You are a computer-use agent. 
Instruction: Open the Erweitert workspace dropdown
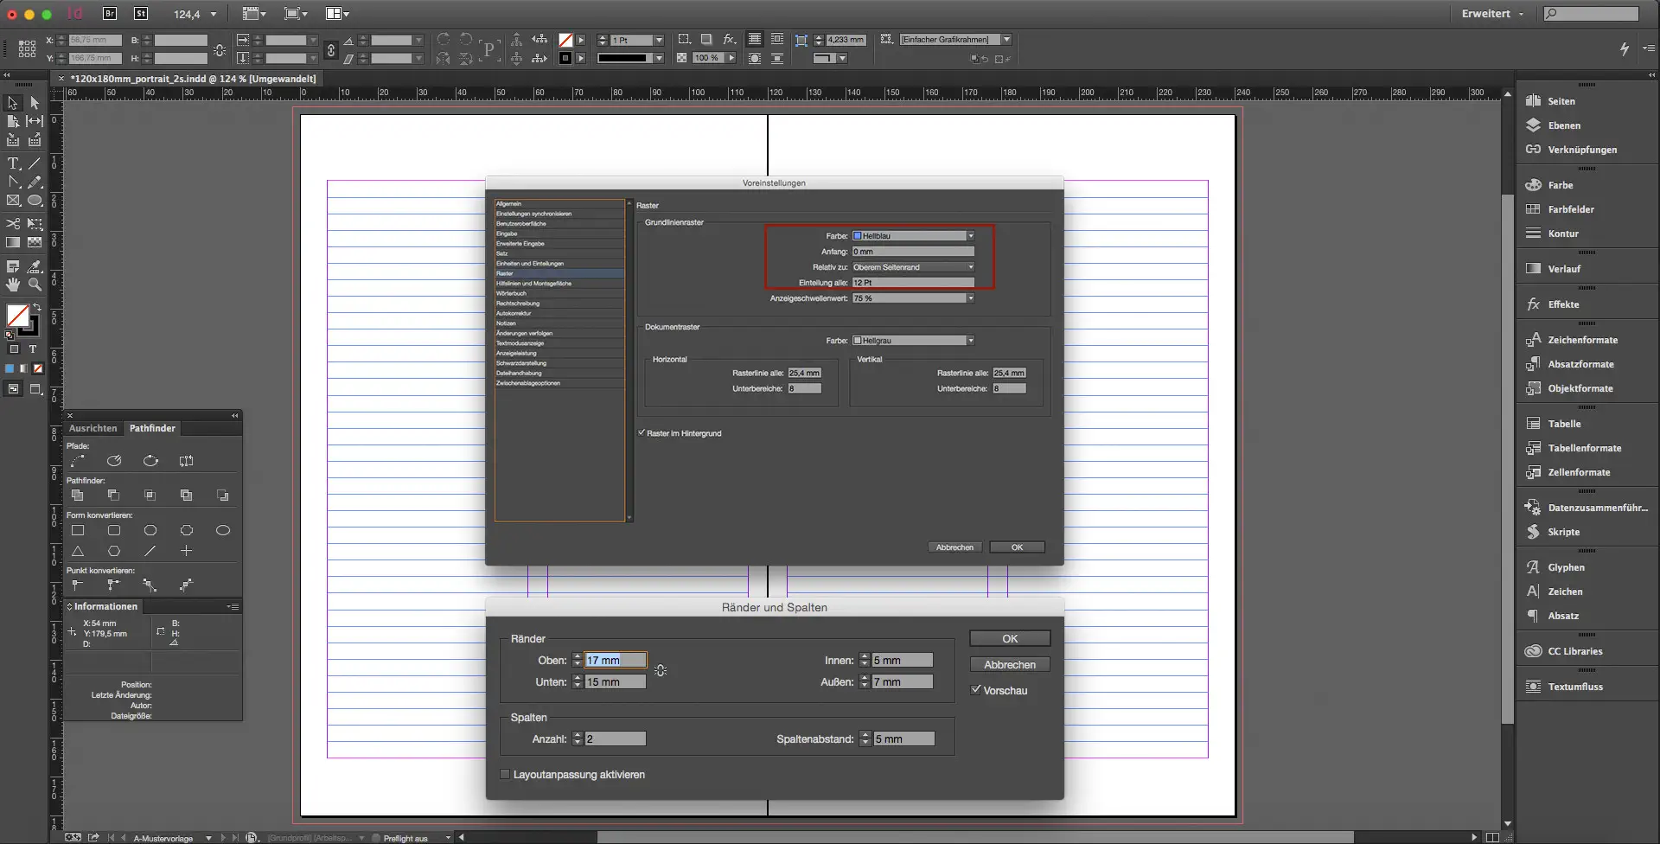click(1492, 14)
